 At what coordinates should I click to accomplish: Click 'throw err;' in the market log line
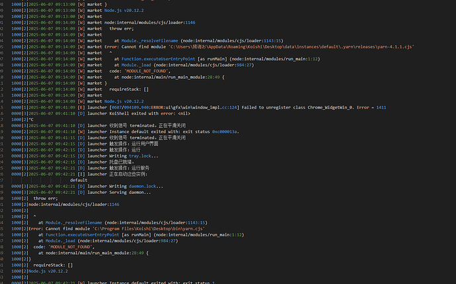click(122, 28)
